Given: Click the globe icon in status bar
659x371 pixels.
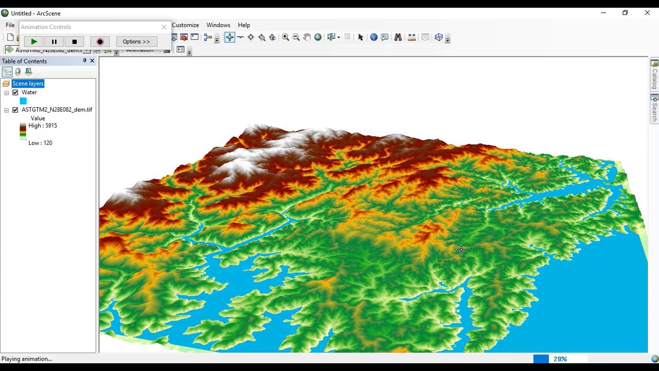Looking at the screenshot, I should [655, 359].
